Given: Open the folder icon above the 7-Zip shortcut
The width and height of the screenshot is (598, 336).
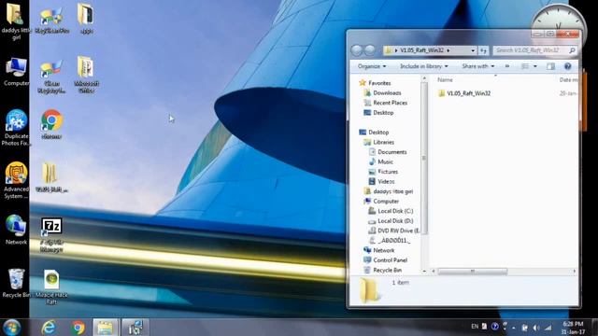Looking at the screenshot, I should [51, 177].
